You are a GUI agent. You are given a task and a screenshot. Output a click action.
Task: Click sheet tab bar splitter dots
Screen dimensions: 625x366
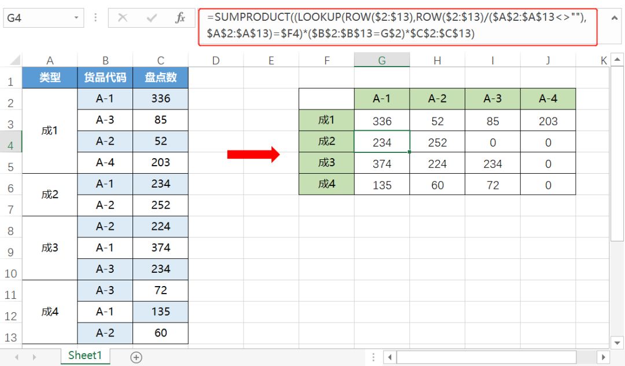point(373,357)
